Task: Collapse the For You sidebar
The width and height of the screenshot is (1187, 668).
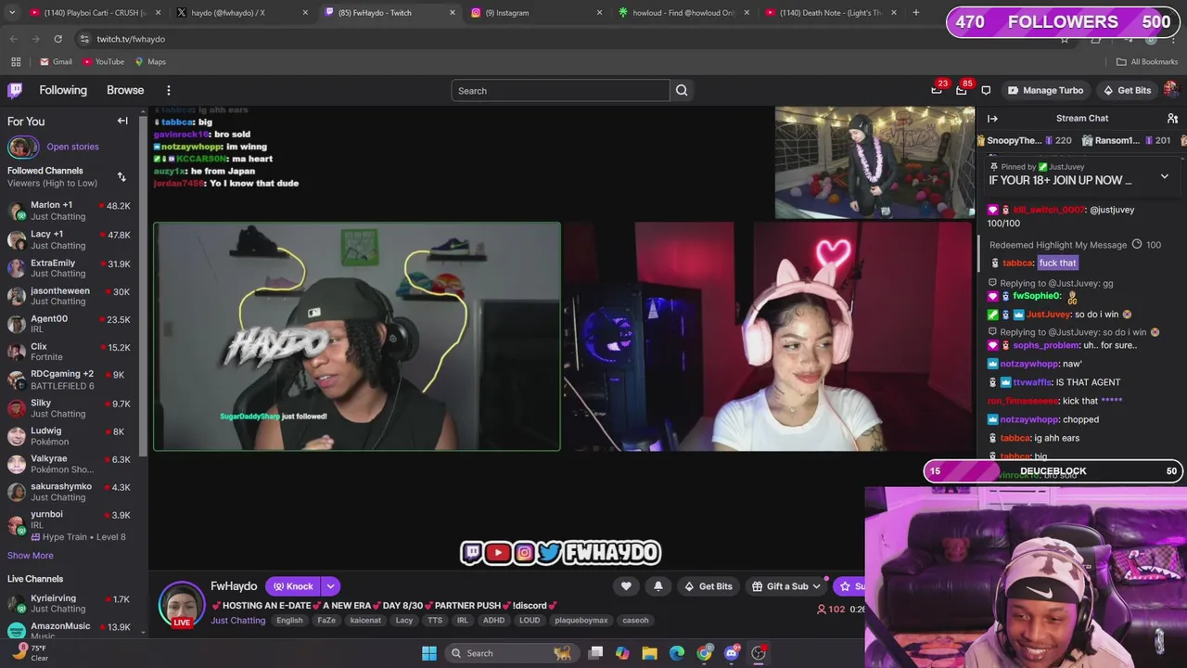Action: [x=122, y=121]
